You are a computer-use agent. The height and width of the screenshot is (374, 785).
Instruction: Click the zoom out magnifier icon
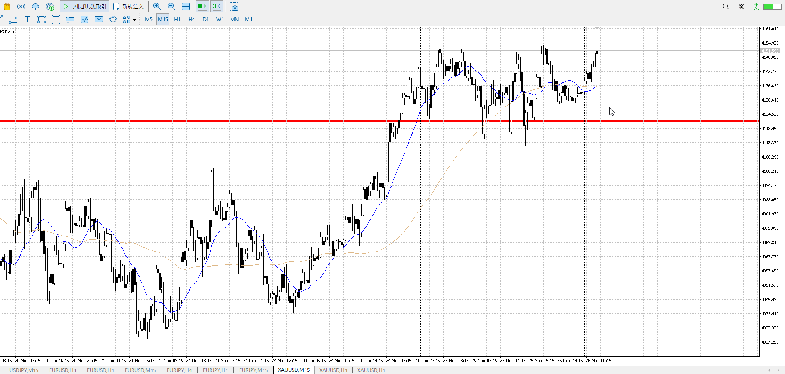(x=171, y=7)
